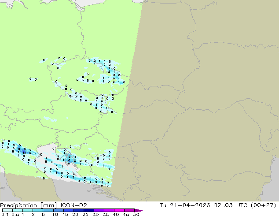Image resolution: width=279 pixels, height=216 pixels.
Task: Click the 5–10 mm legend color swatch
Action: point(48,210)
